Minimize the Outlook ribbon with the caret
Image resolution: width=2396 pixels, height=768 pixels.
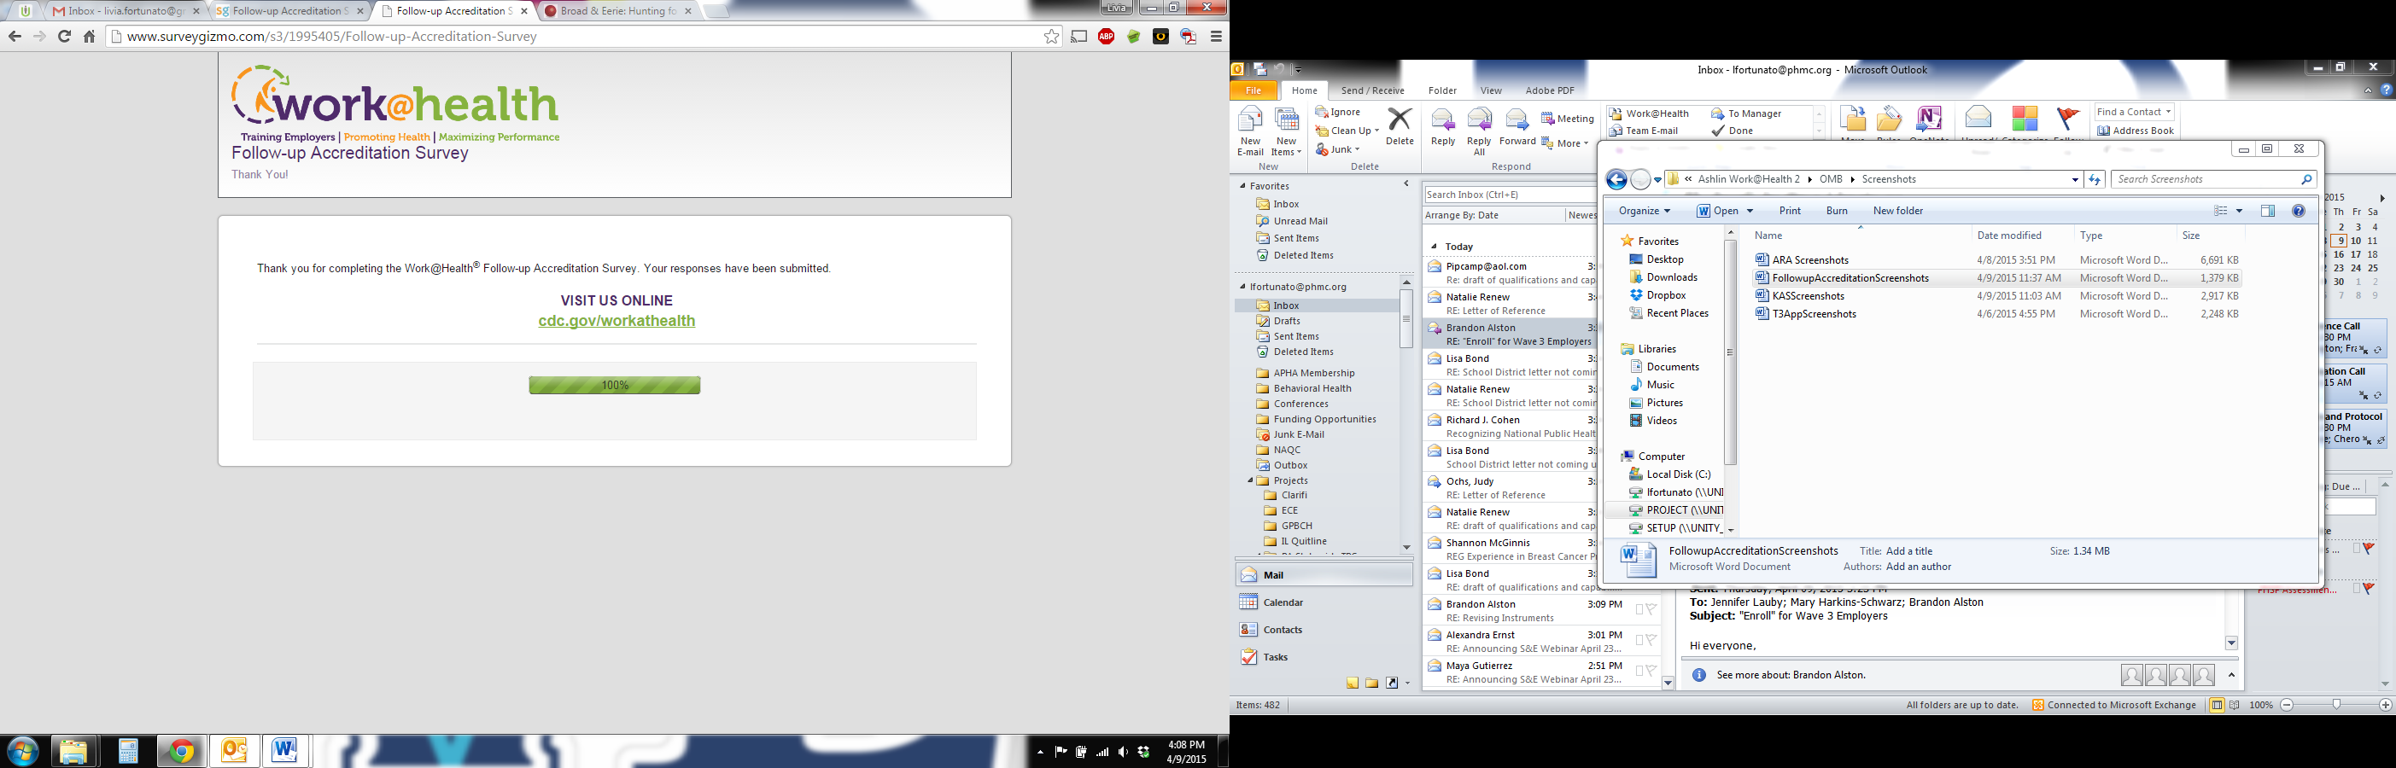(x=2368, y=90)
